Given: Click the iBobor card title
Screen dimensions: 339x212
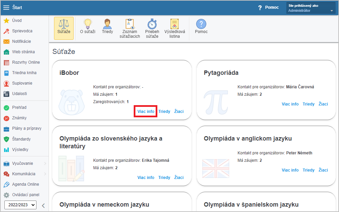Looking at the screenshot, I should pos(69,73).
